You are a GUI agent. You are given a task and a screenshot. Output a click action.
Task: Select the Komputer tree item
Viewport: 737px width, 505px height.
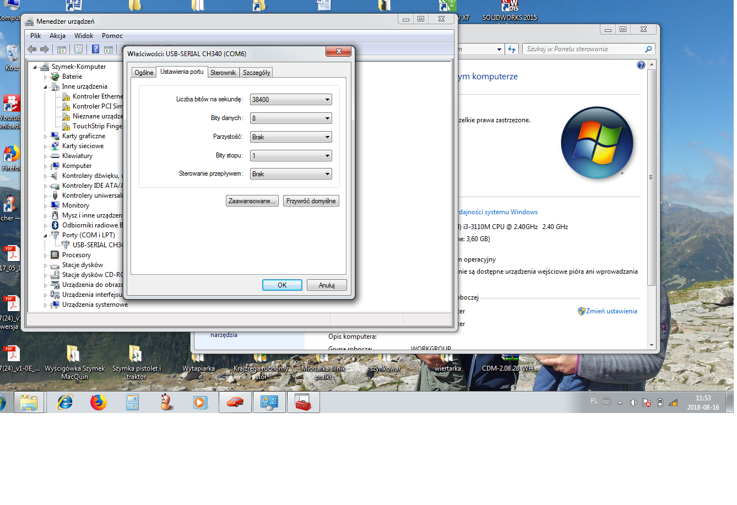point(77,166)
